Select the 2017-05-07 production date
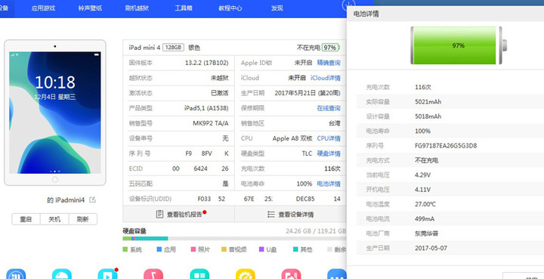 (431, 248)
